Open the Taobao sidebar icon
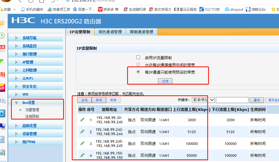Screen dimensions: 279x162 tap(2, 75)
